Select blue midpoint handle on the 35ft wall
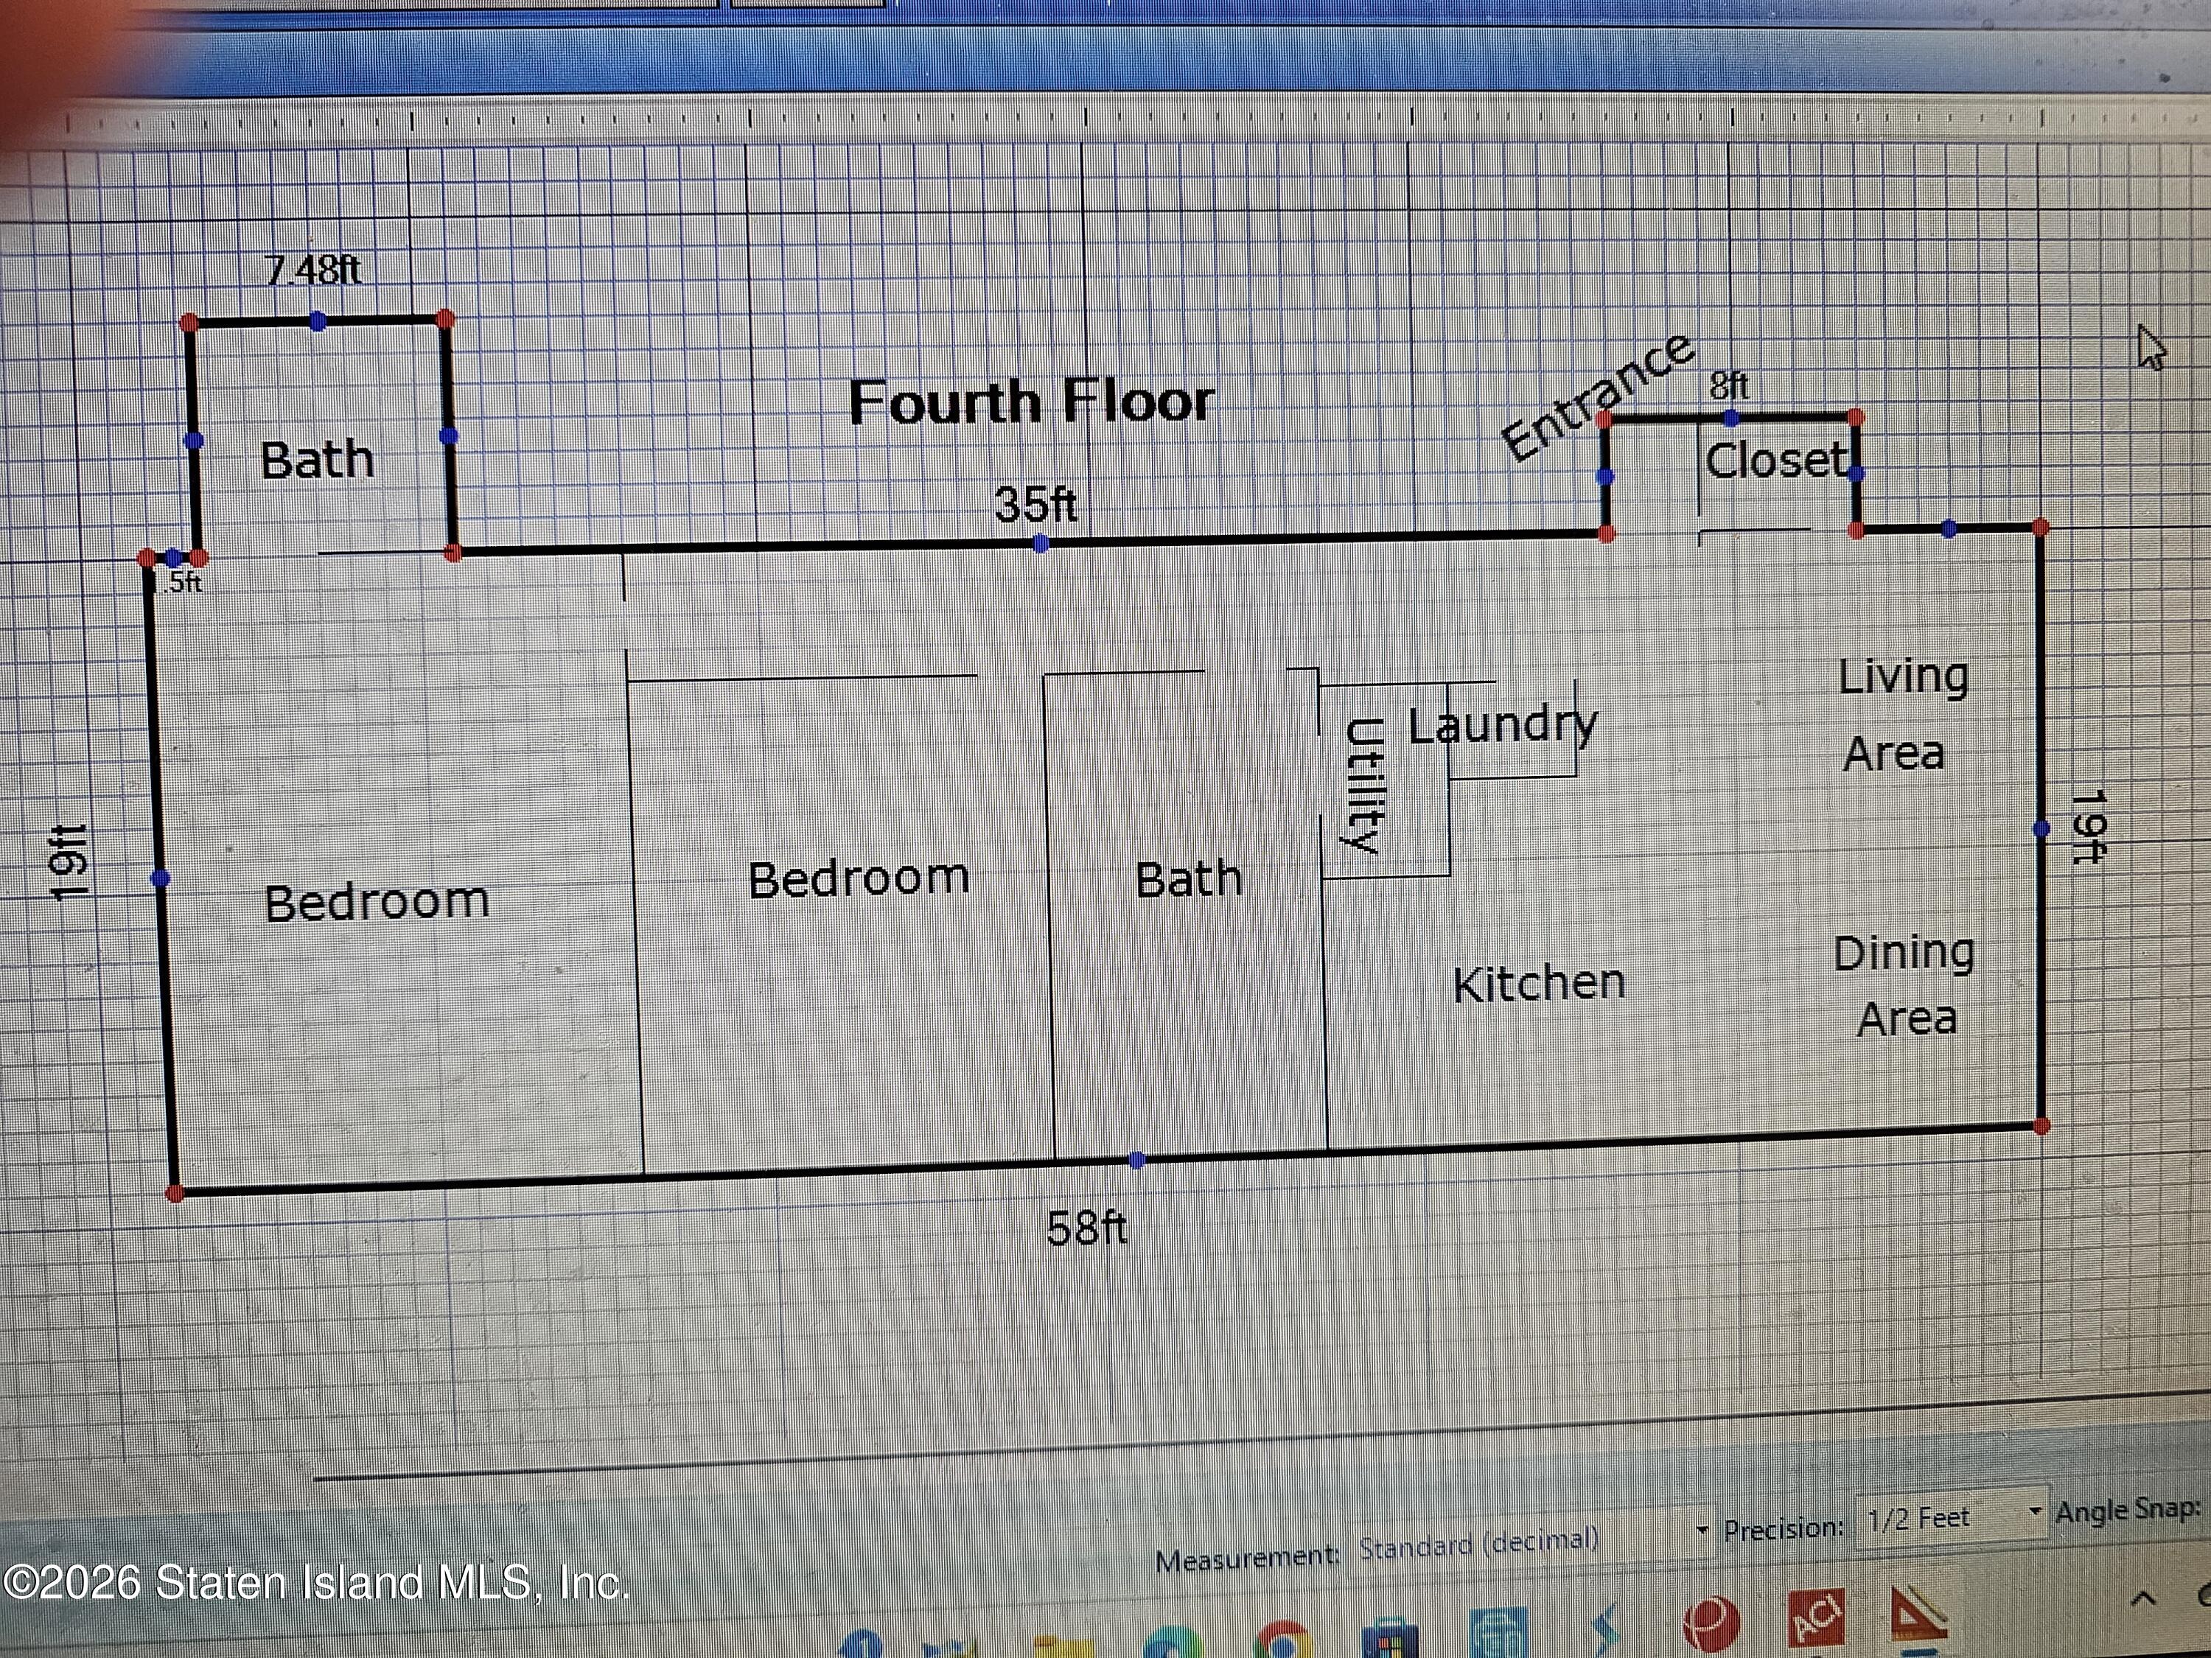Screen dimensions: 2211x1658 tap(1041, 544)
